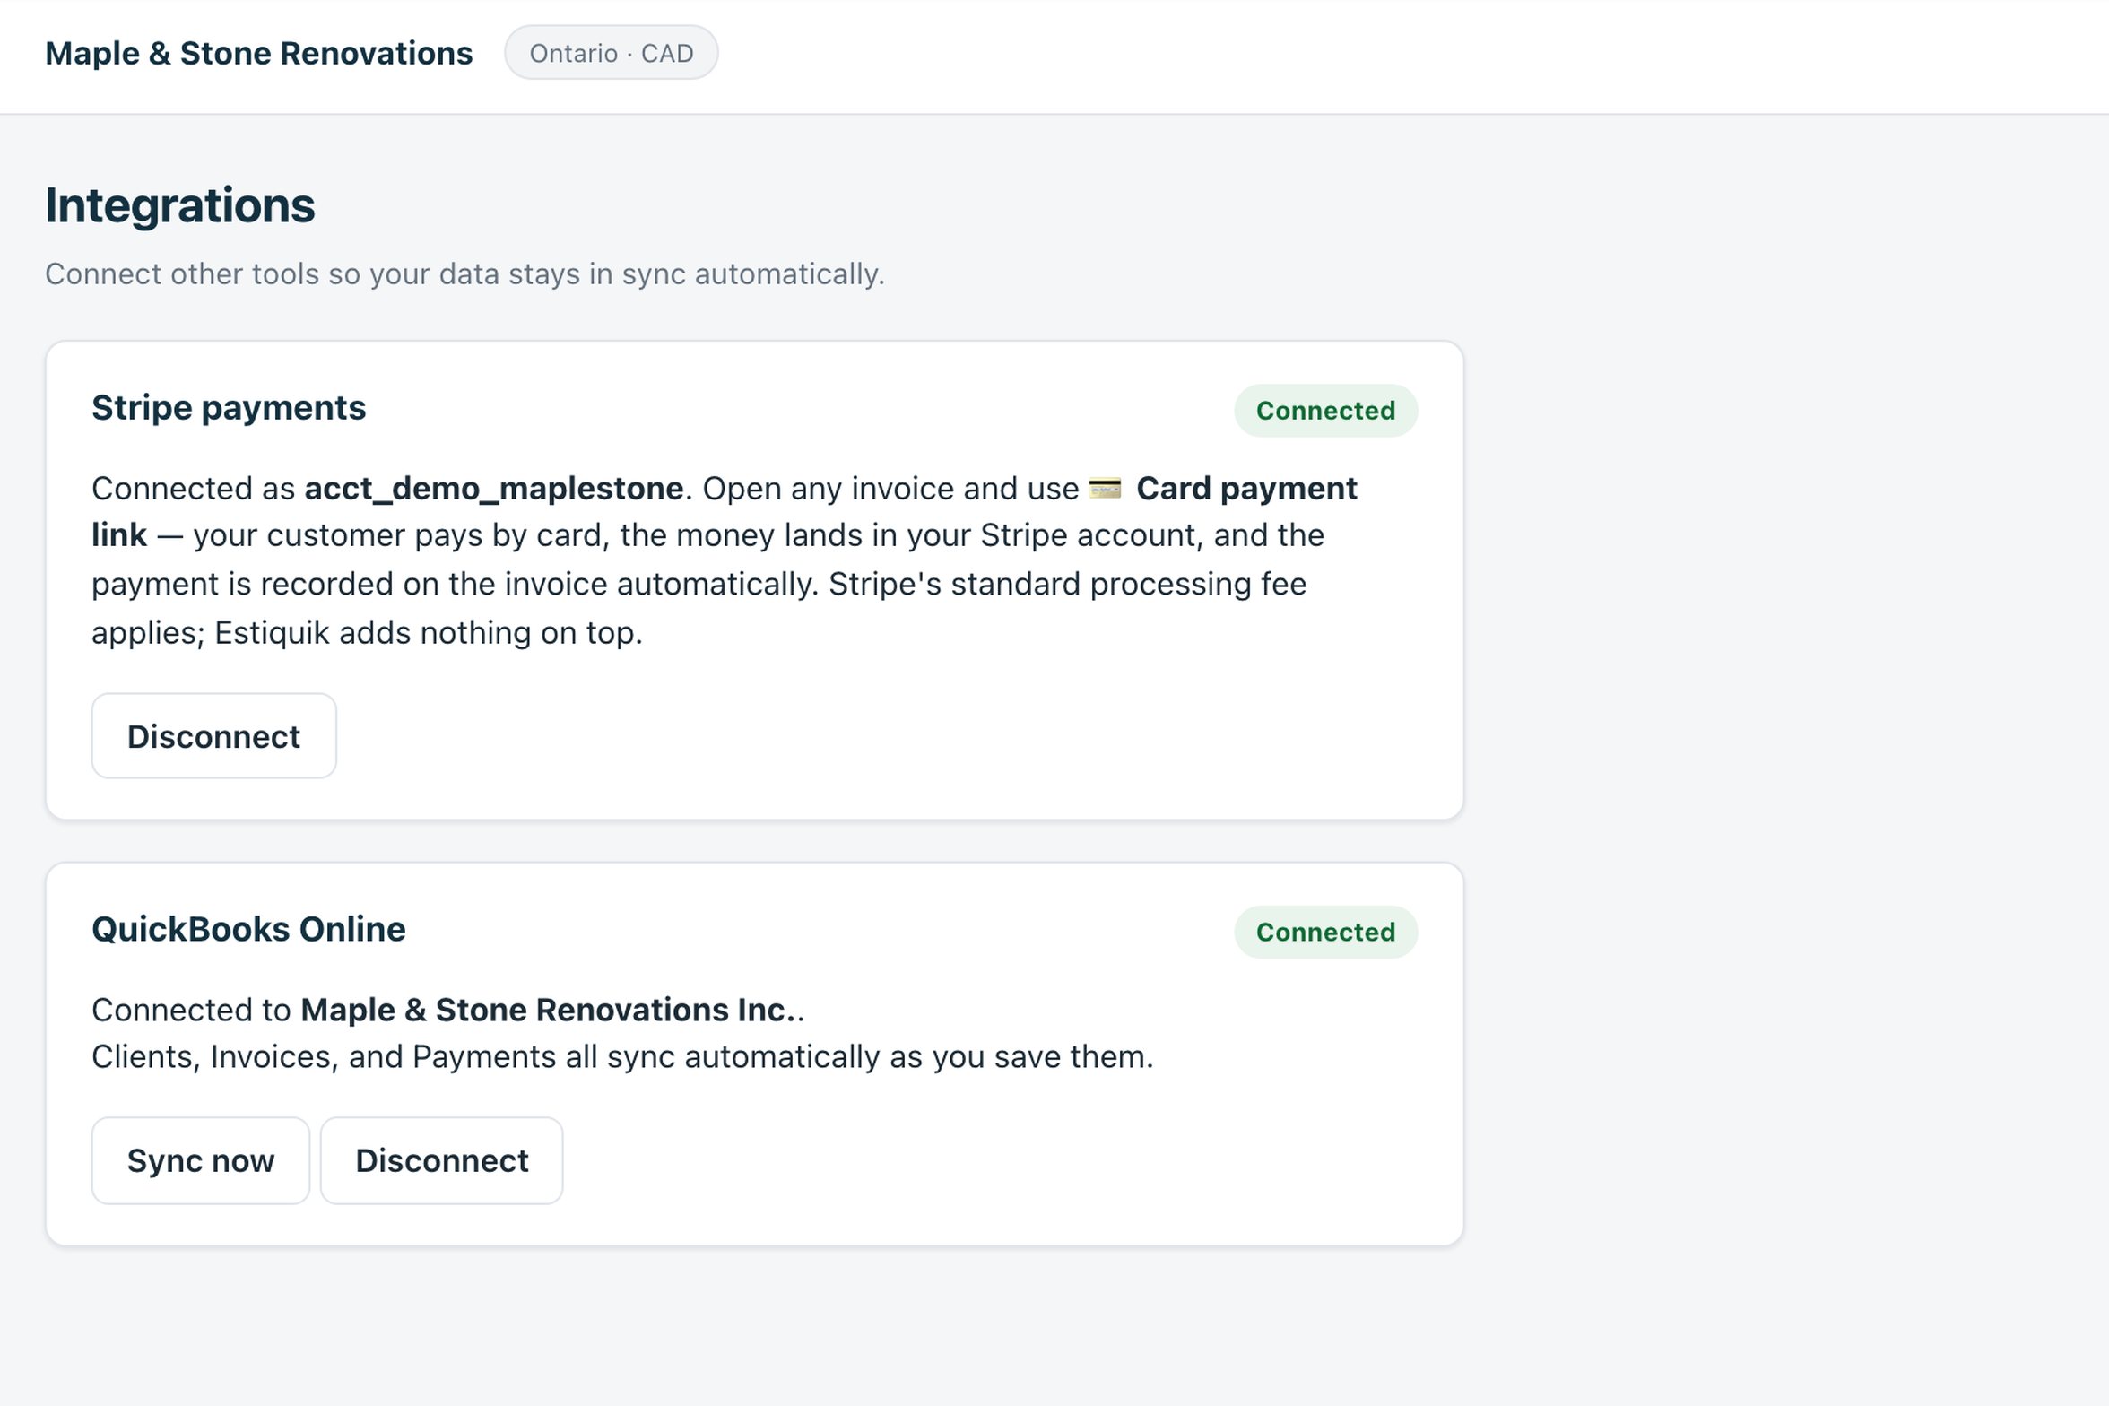This screenshot has height=1406, width=2109.
Task: Click acct_demo_maplestone account name
Action: pos(494,489)
